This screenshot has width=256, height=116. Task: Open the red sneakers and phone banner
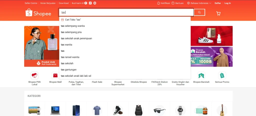211,36
